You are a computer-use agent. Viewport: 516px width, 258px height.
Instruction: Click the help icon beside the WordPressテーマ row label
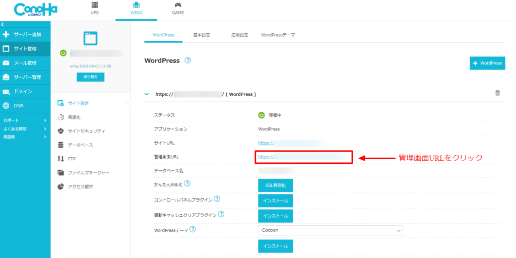(x=193, y=229)
